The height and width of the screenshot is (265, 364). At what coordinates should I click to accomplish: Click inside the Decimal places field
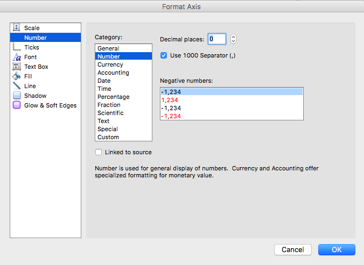click(x=216, y=39)
